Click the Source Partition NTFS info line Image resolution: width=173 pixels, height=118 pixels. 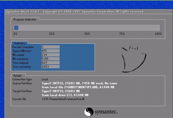click(80, 83)
